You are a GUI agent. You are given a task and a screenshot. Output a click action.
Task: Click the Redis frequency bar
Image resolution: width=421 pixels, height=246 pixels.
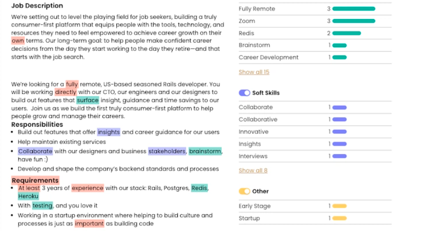347,33
